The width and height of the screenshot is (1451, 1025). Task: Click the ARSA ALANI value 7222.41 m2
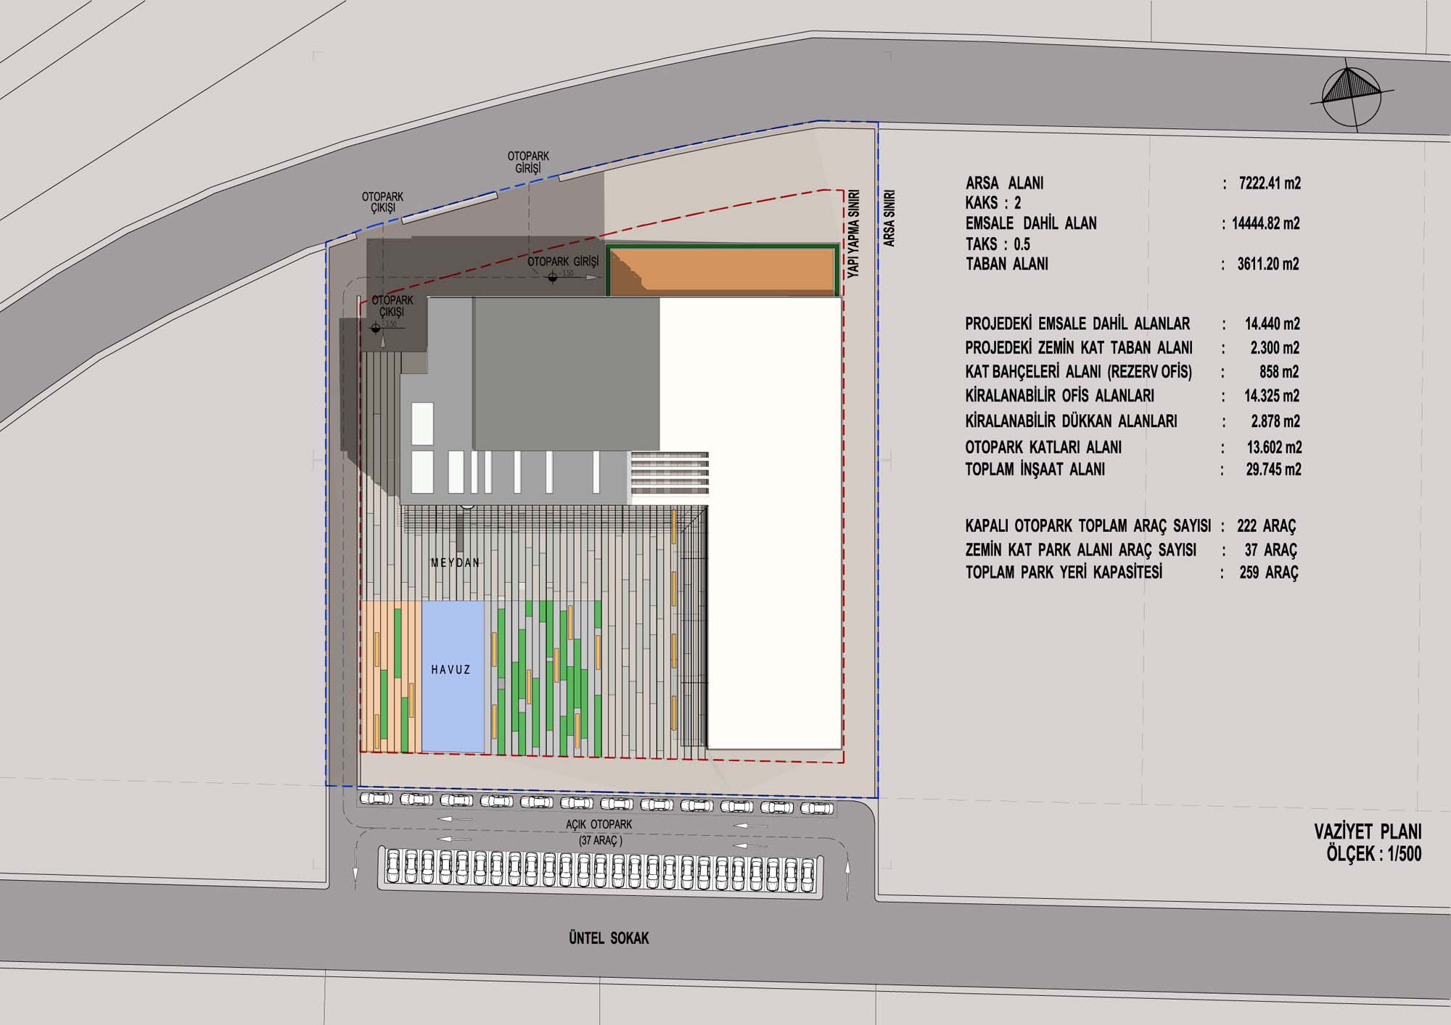[1270, 183]
